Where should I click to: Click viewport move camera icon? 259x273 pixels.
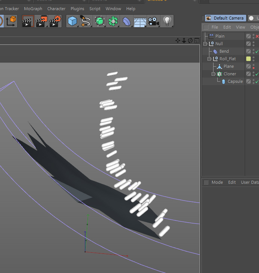tap(178, 41)
